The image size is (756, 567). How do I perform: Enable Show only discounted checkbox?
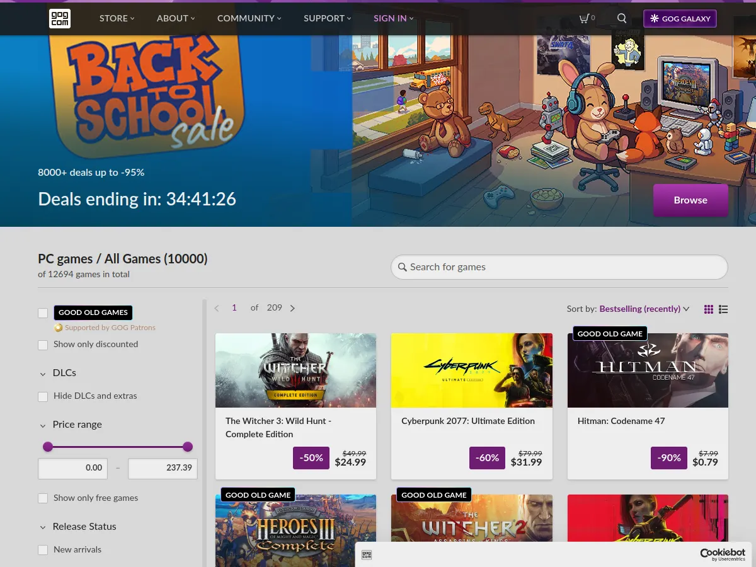[43, 345]
